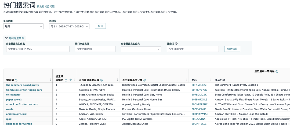Click brand cell 'Scott, Charmin, Amazon Basics'
The image size is (290, 125).
coord(97,95)
